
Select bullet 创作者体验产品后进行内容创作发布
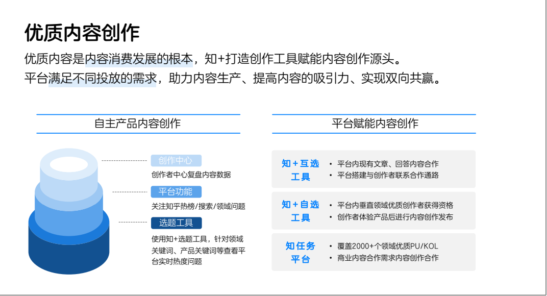[395, 217]
